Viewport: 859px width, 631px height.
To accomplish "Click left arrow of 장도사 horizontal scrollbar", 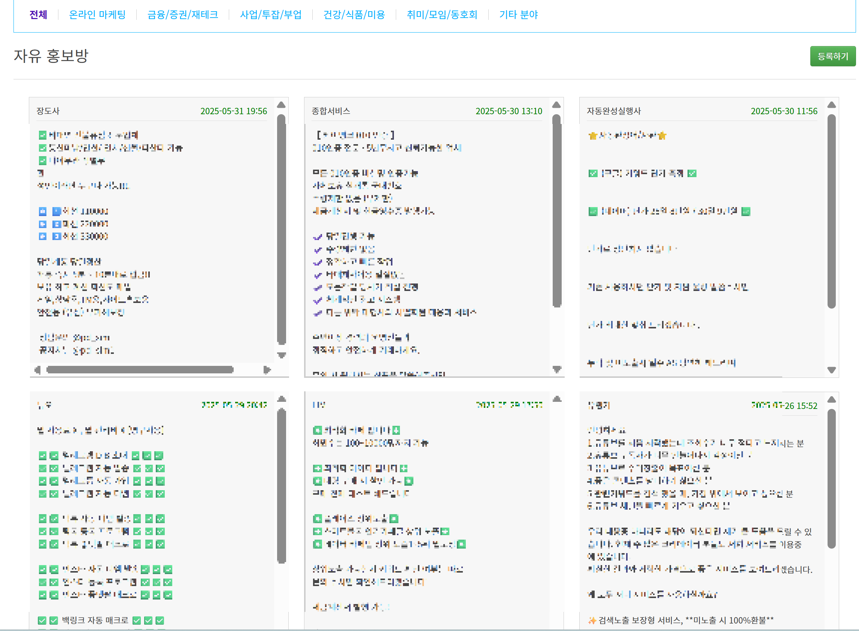I will 37,370.
